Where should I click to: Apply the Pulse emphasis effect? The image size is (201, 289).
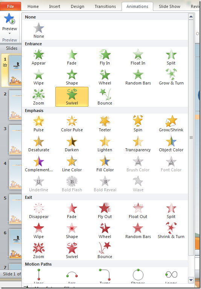pos(39,124)
